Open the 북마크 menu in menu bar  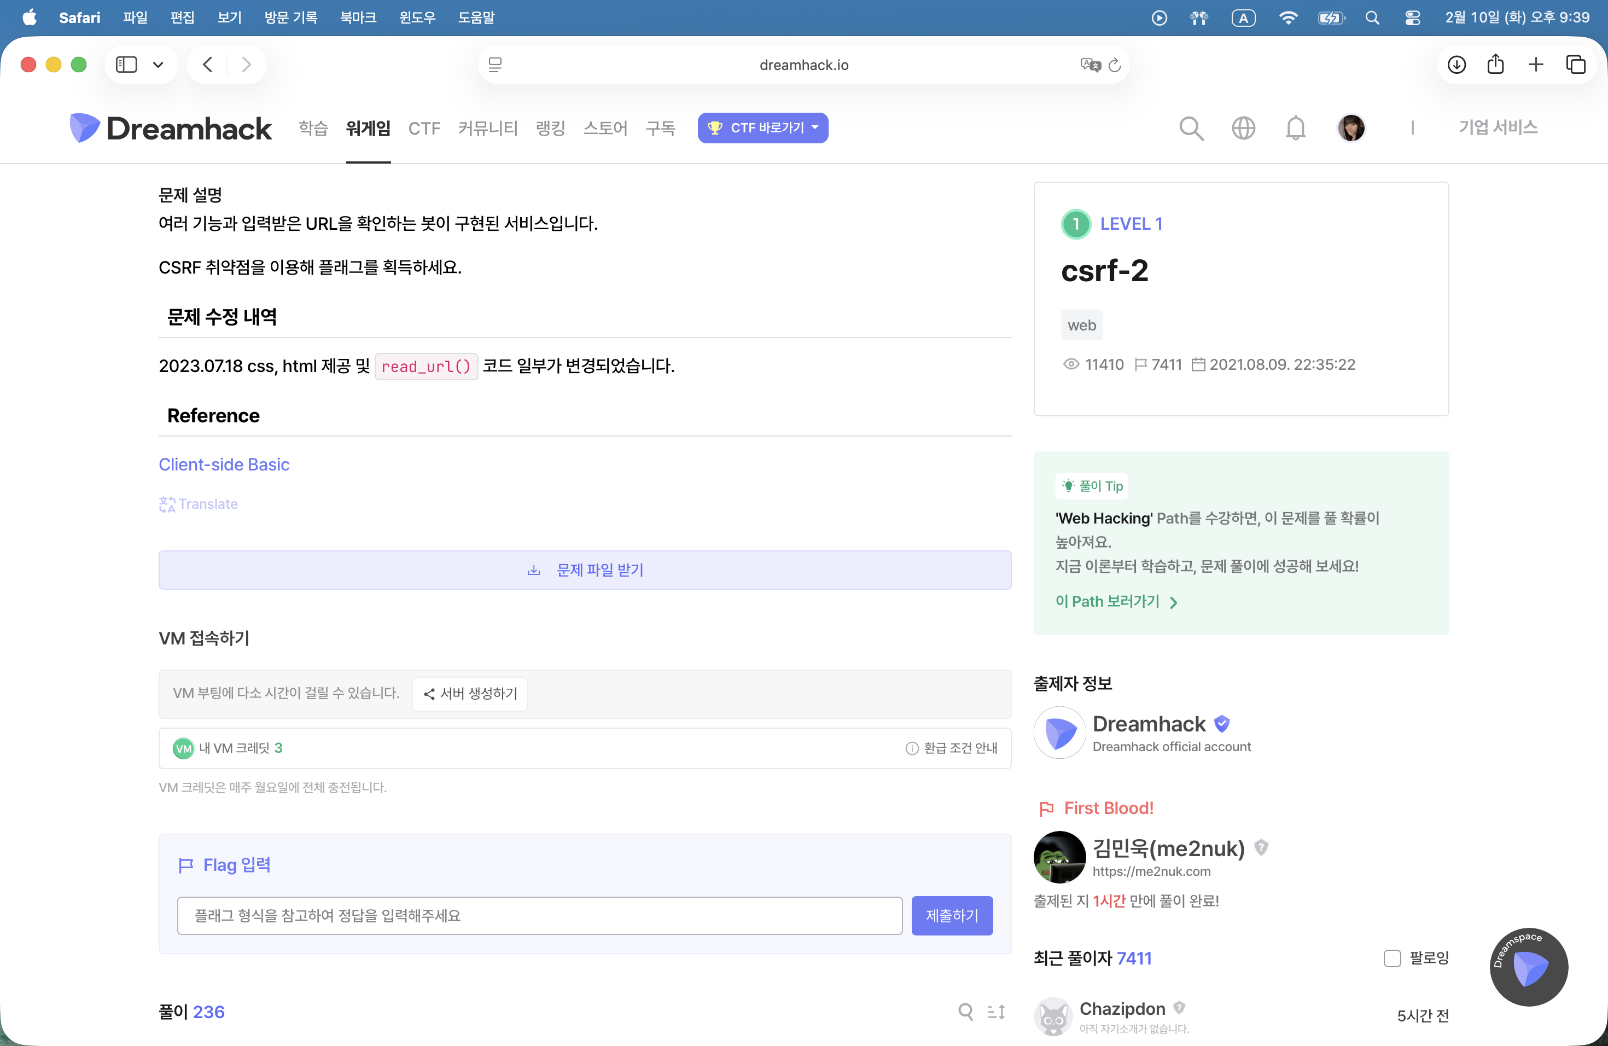coord(358,18)
